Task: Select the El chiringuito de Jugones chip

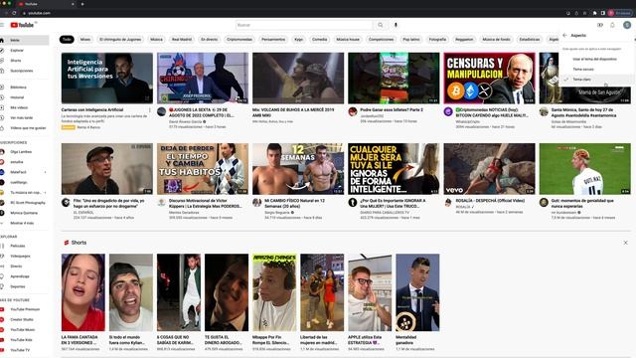Action: pyautogui.click(x=120, y=40)
